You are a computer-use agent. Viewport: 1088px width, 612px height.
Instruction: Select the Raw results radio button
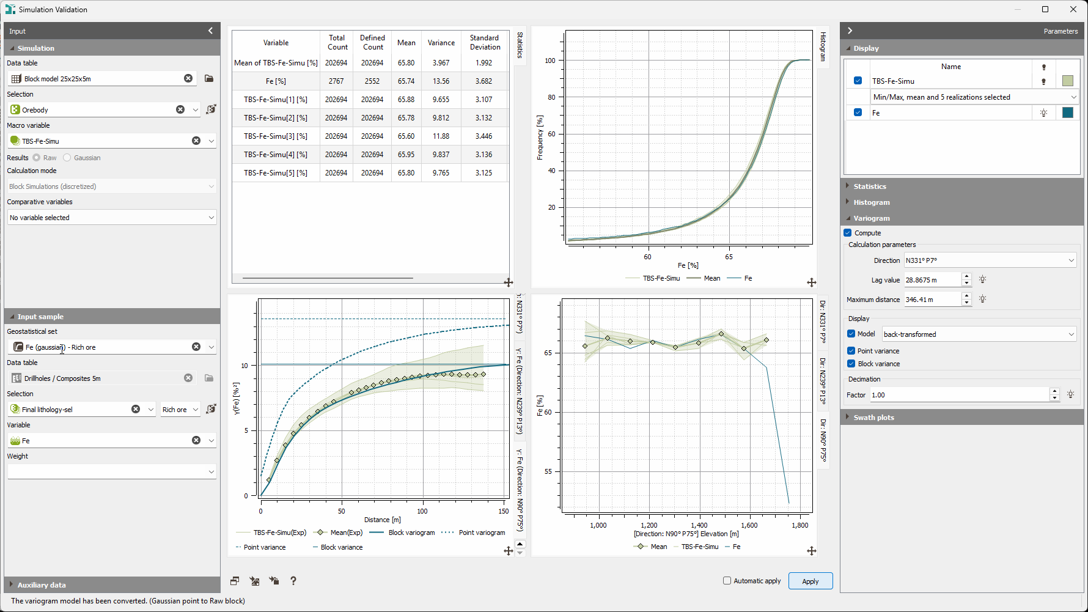(37, 158)
